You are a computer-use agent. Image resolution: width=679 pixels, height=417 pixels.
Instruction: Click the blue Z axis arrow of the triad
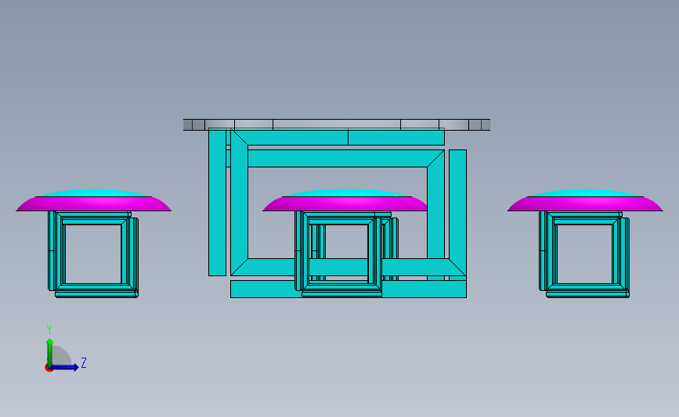click(65, 367)
